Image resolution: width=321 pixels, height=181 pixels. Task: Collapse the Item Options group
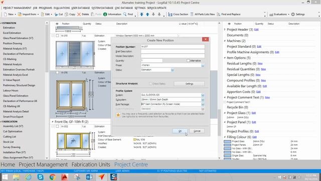click(225, 58)
